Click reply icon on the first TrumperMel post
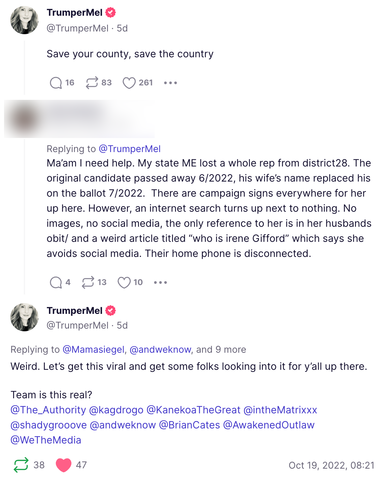Screen dimensions: 387x477 click(56, 83)
